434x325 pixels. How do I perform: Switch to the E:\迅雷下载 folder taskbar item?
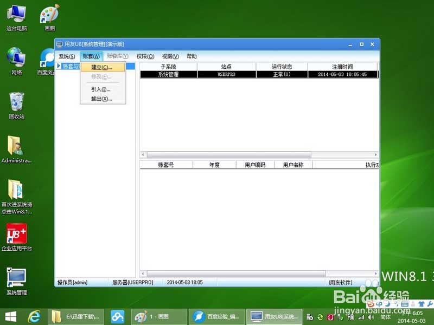pyautogui.click(x=76, y=317)
